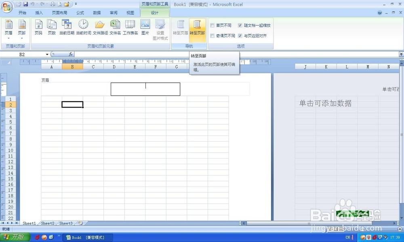Click 单击可添加数据 on second page
This screenshot has width=404, height=242.
pos(325,103)
